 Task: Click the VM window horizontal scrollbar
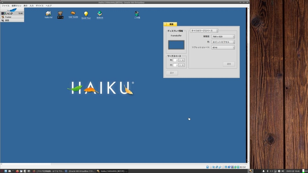(123, 164)
